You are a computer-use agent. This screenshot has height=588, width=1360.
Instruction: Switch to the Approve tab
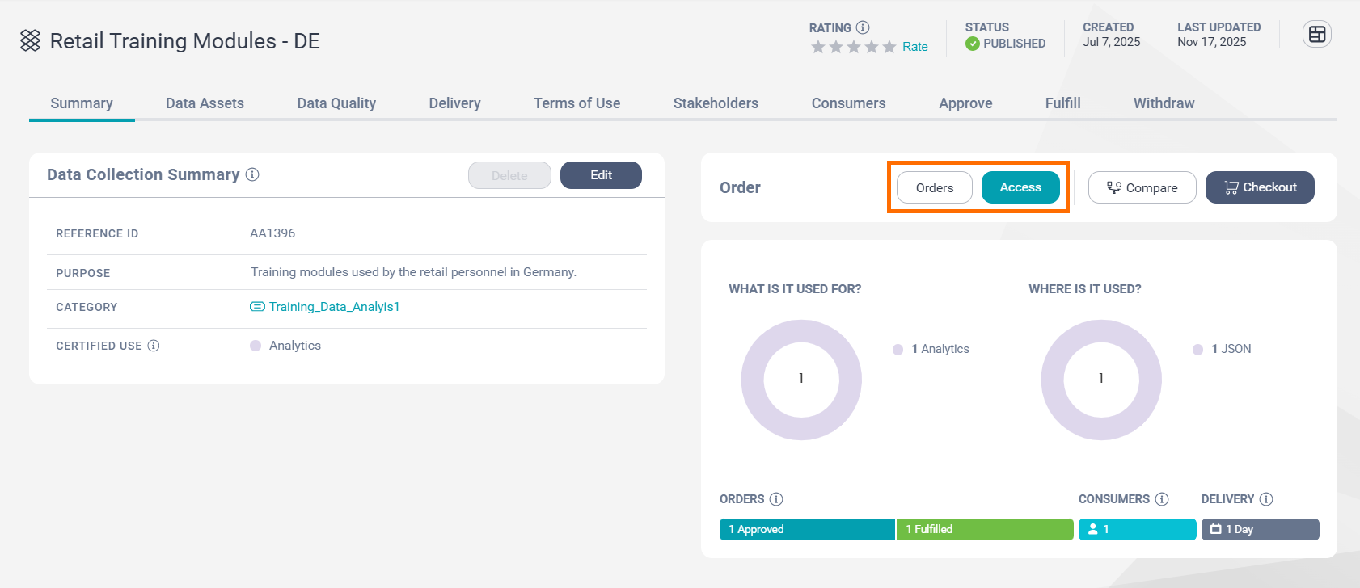coord(965,103)
